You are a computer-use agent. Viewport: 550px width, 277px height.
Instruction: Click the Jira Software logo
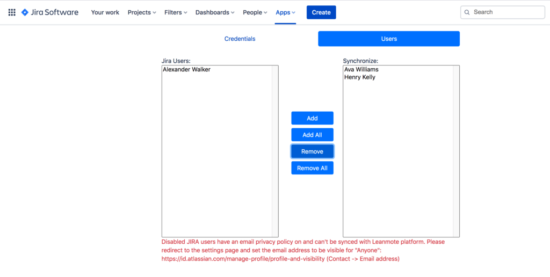point(50,12)
